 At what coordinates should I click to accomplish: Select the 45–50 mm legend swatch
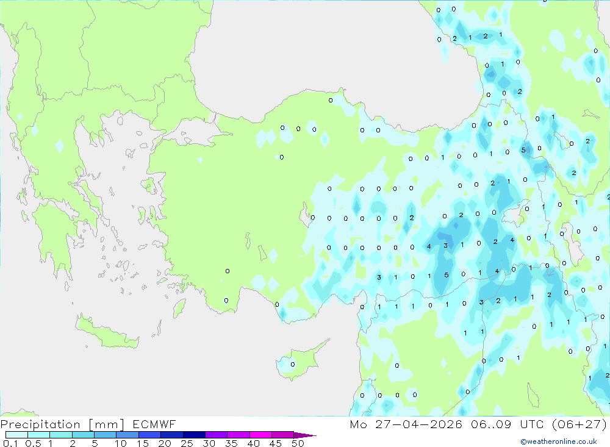tap(283, 435)
